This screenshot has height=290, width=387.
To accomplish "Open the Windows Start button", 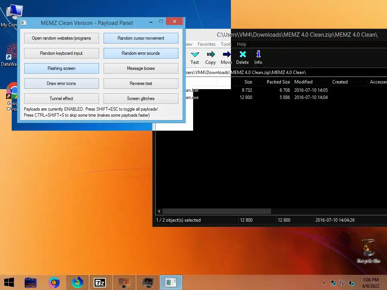I will tap(9, 282).
